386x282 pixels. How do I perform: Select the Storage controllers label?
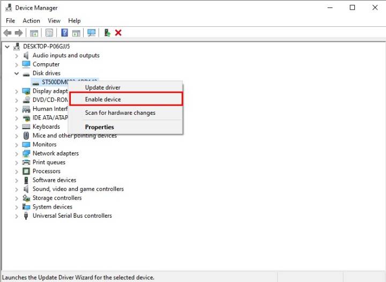click(x=57, y=198)
